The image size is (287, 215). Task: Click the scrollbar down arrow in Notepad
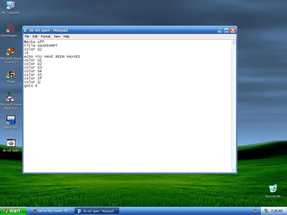click(x=233, y=170)
